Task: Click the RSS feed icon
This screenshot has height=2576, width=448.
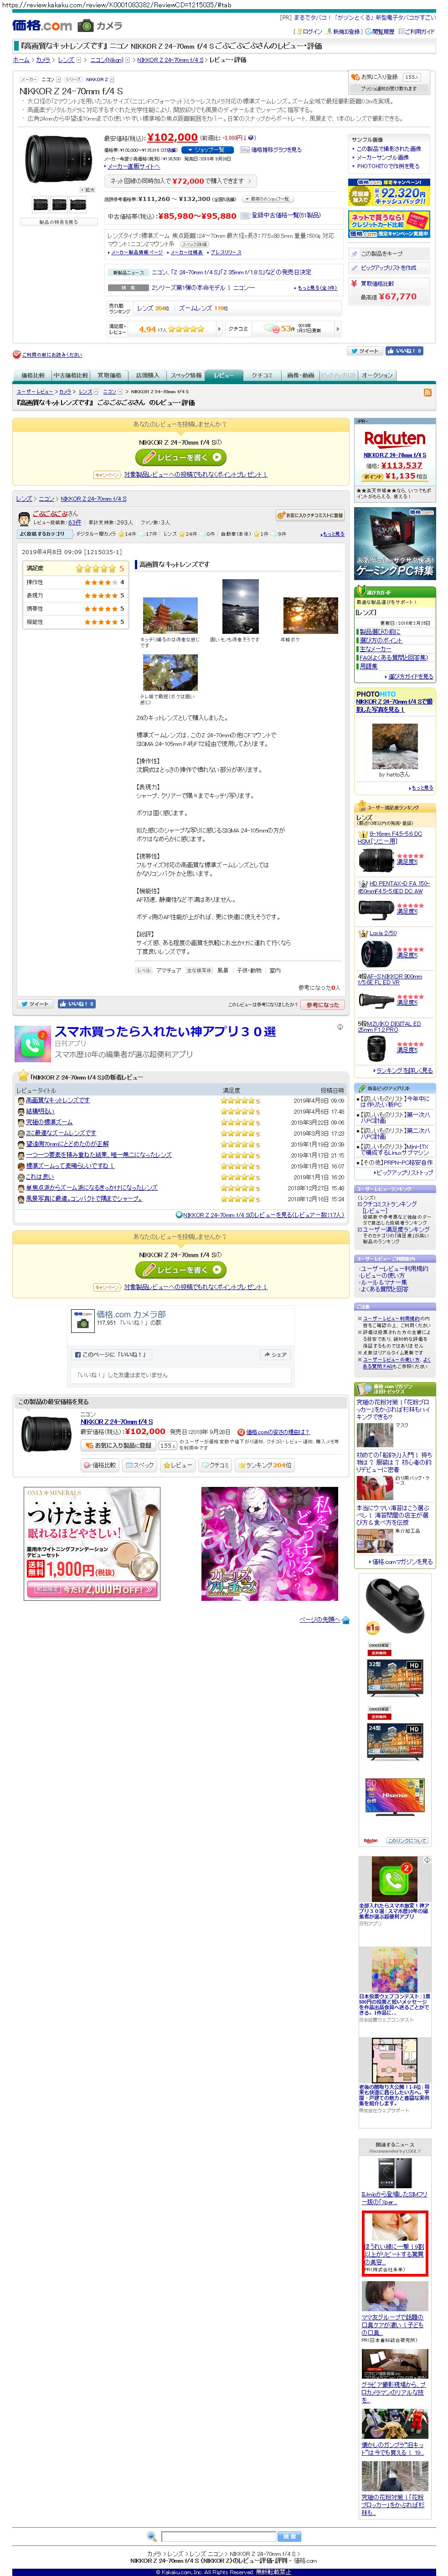Action: point(428,393)
